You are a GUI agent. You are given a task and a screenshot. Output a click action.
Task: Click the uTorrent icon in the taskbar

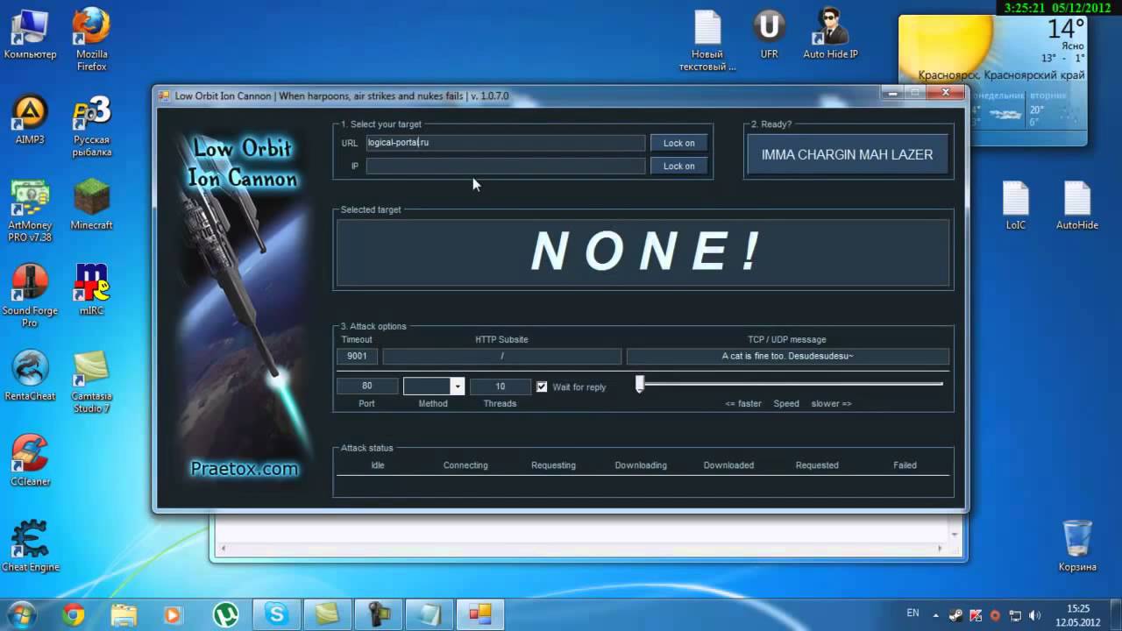(227, 614)
